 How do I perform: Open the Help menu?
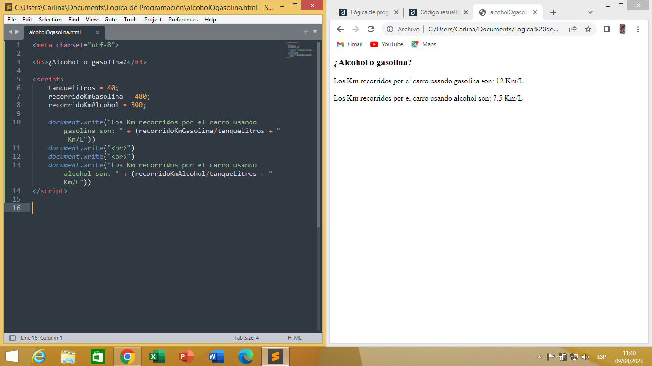click(210, 20)
